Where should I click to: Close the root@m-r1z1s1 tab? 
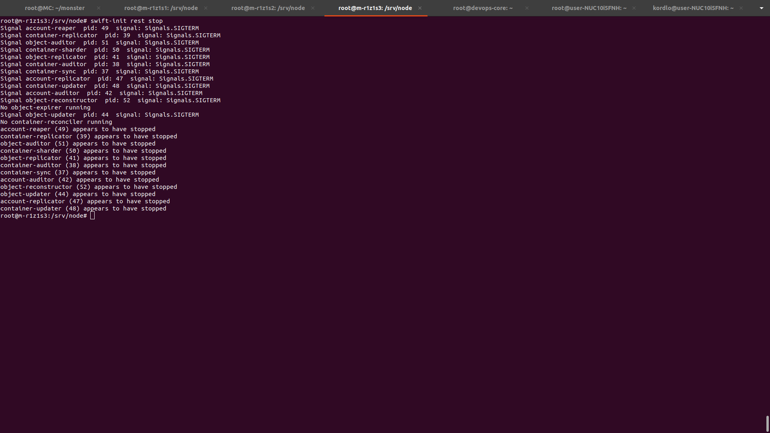pyautogui.click(x=206, y=8)
